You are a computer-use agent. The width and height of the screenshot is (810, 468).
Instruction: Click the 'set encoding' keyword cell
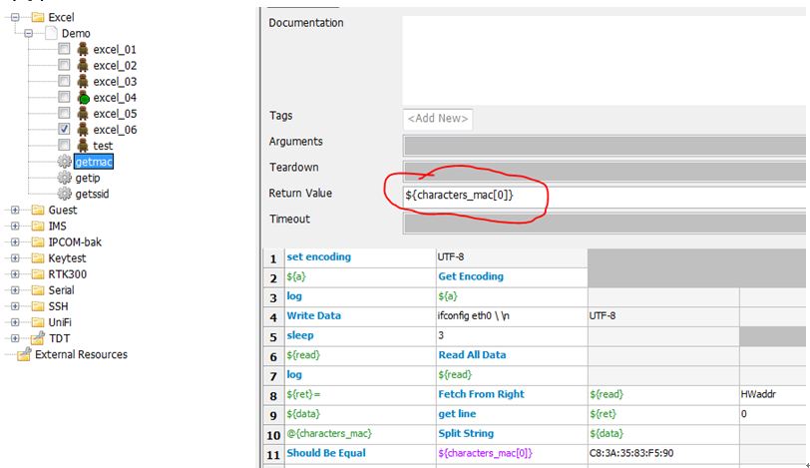tap(360, 257)
